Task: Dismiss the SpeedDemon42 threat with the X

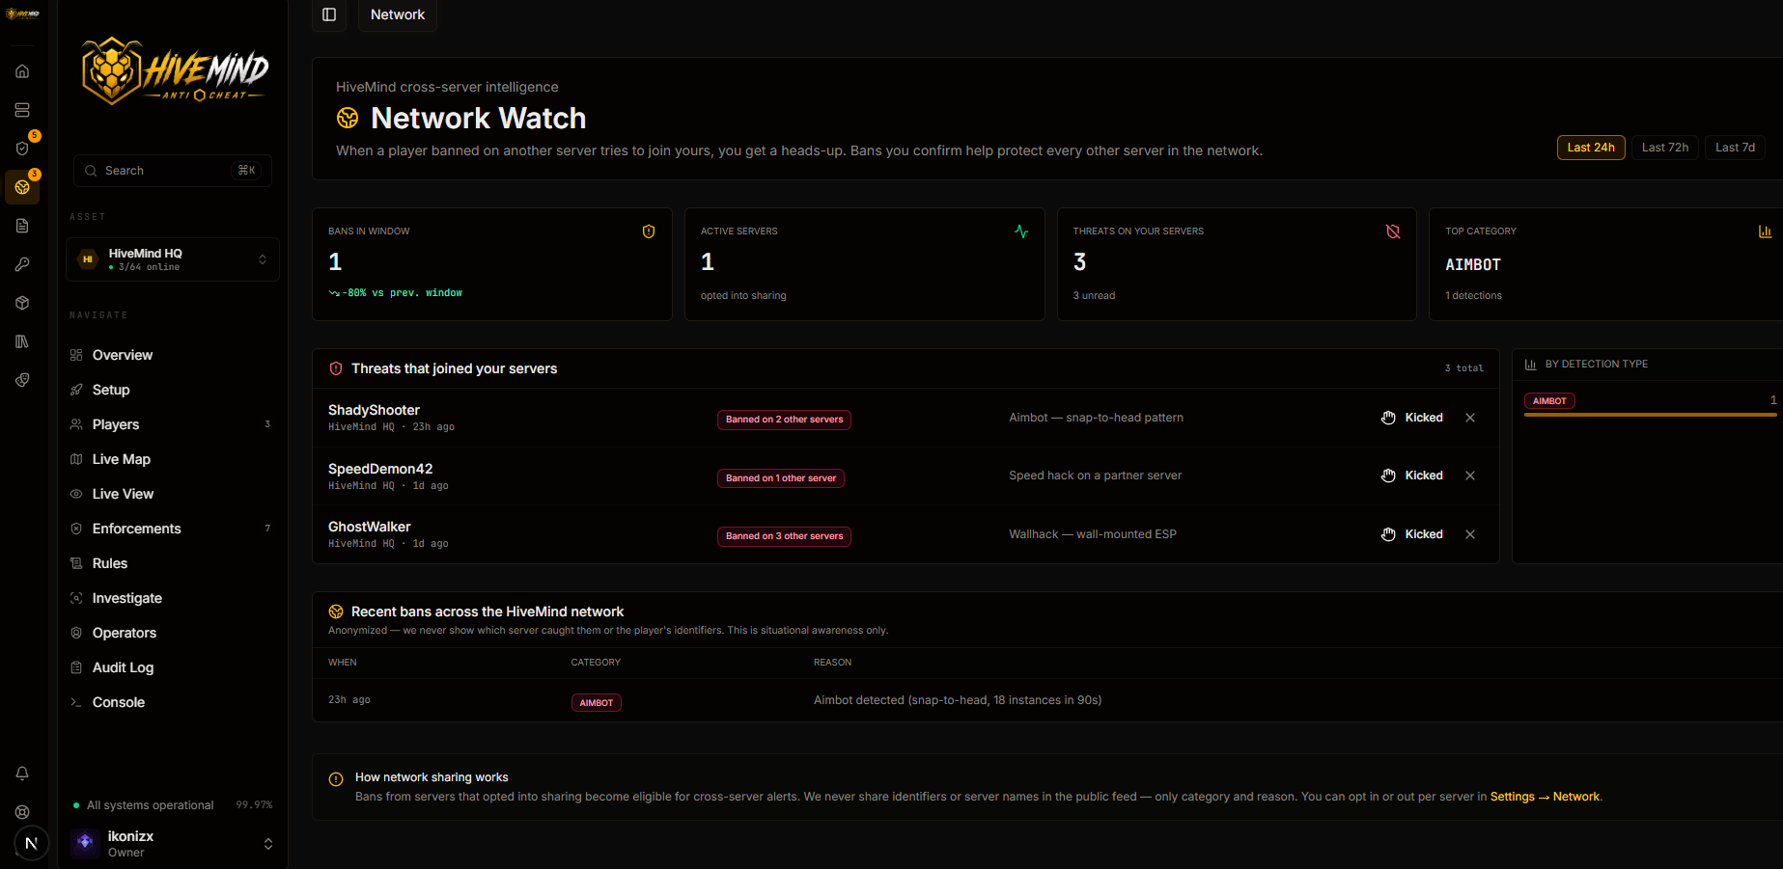Action: (1470, 475)
